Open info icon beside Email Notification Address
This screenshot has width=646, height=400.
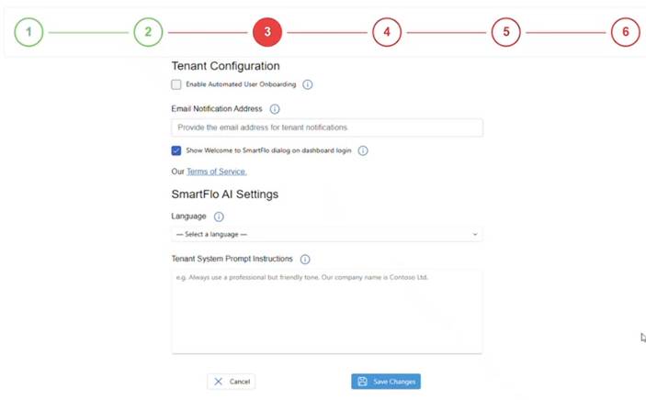(x=275, y=109)
